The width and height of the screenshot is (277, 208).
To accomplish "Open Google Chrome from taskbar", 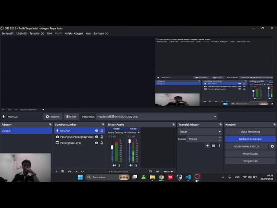I will pyautogui.click(x=161, y=177).
